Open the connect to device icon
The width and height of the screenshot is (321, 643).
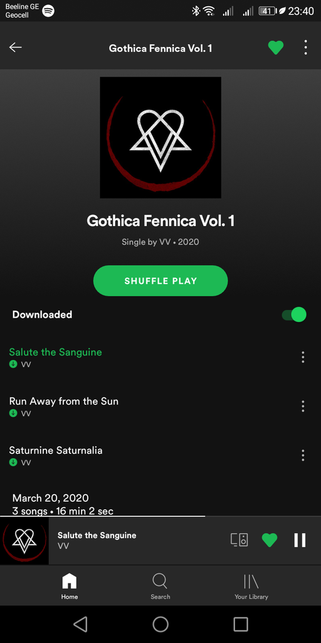point(239,540)
